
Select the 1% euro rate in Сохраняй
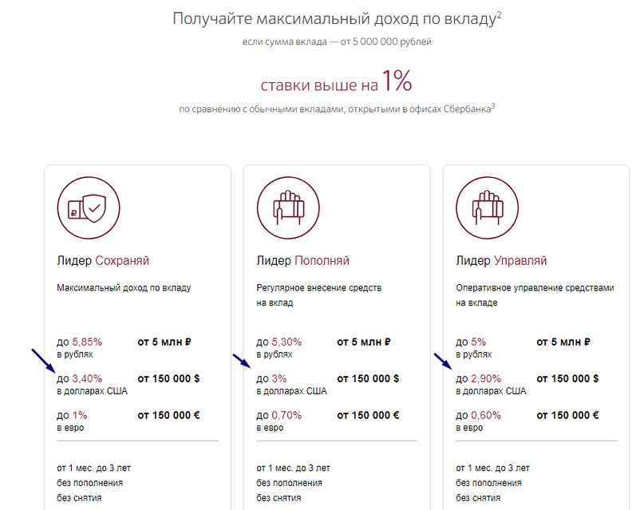80,415
